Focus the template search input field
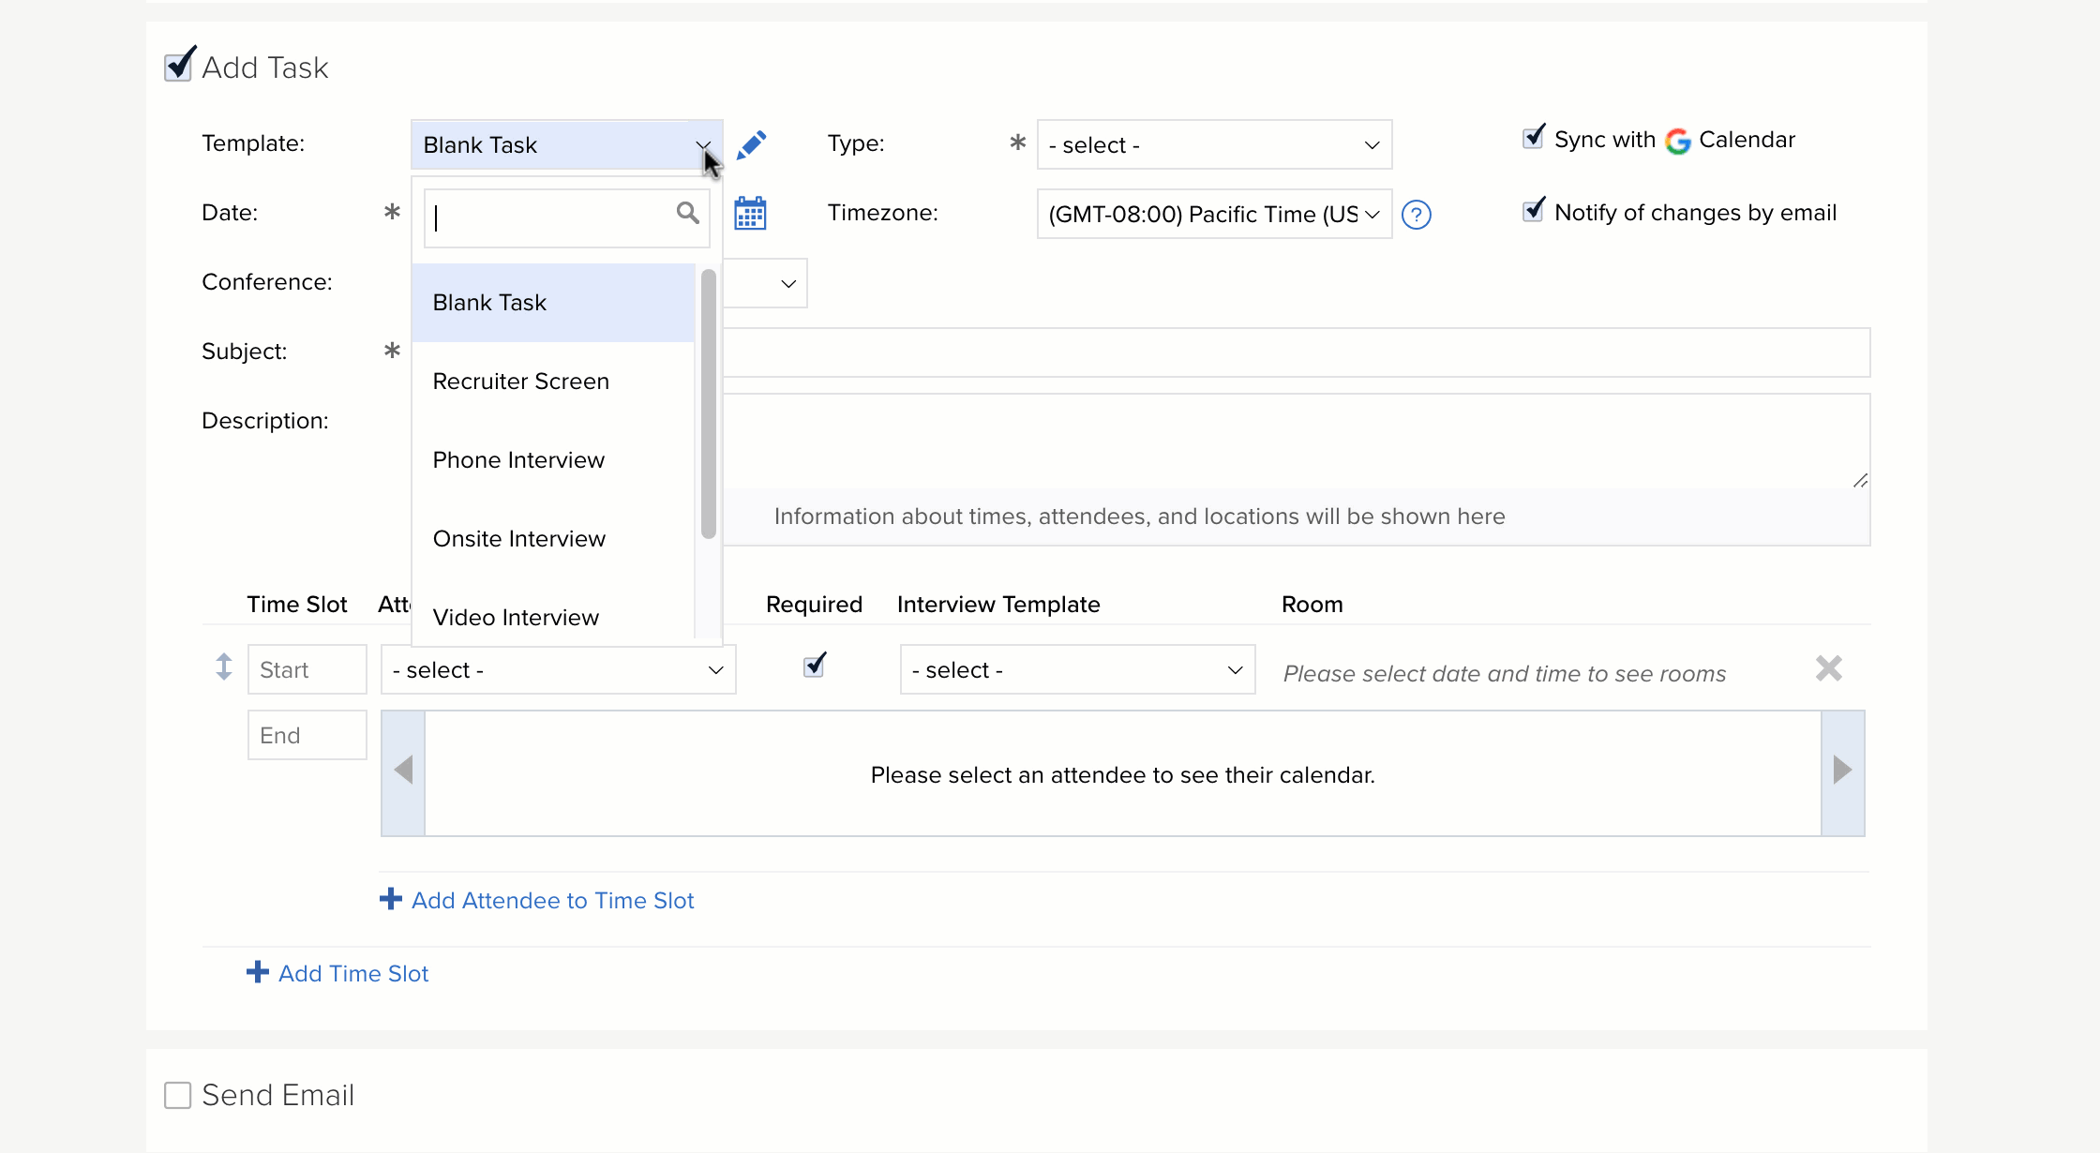2100x1153 pixels. point(566,218)
